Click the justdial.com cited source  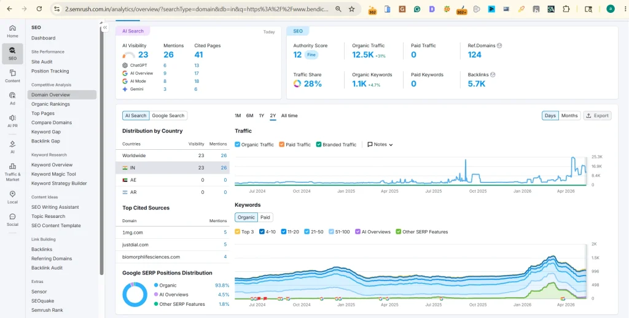[135, 244]
